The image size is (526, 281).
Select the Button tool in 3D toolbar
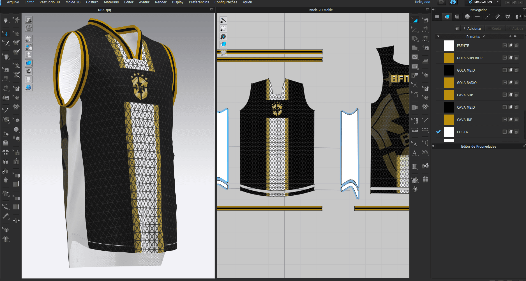click(x=16, y=129)
